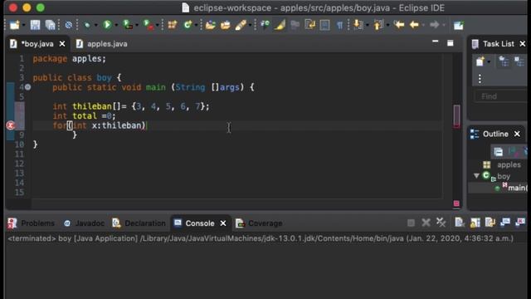Click the Forward navigation arrow
The image size is (531, 299).
coord(434,25)
